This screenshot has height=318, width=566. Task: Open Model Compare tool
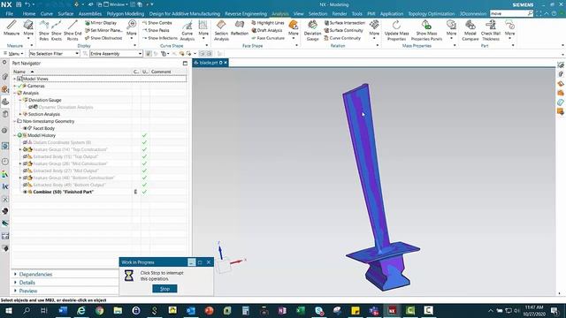(470, 30)
